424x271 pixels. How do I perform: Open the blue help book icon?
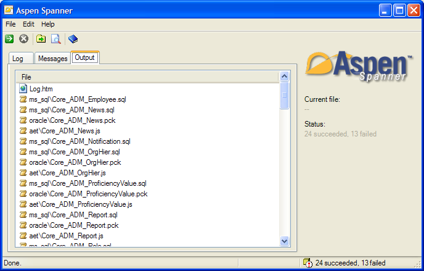[73, 39]
